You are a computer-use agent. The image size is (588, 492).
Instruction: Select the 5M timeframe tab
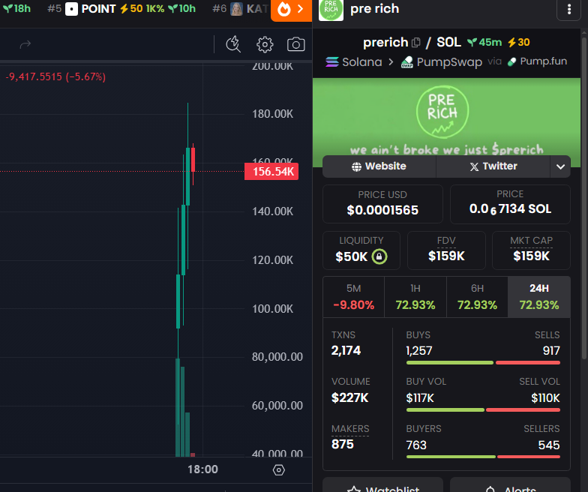[x=354, y=297]
